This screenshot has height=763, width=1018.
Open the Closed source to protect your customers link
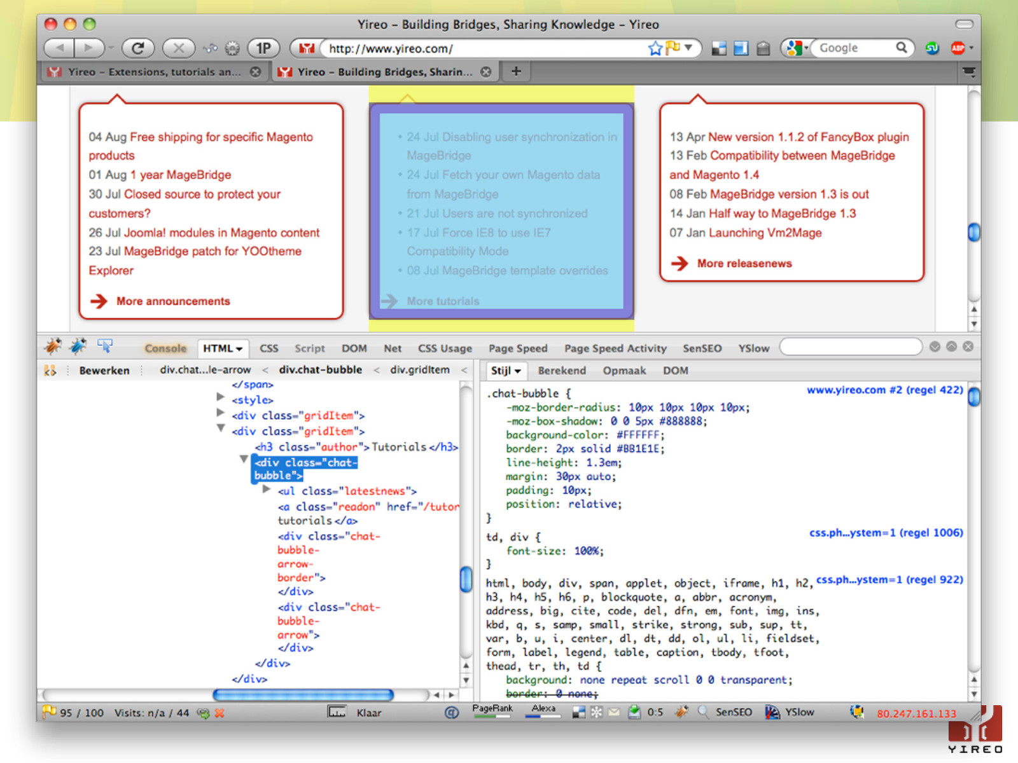185,203
